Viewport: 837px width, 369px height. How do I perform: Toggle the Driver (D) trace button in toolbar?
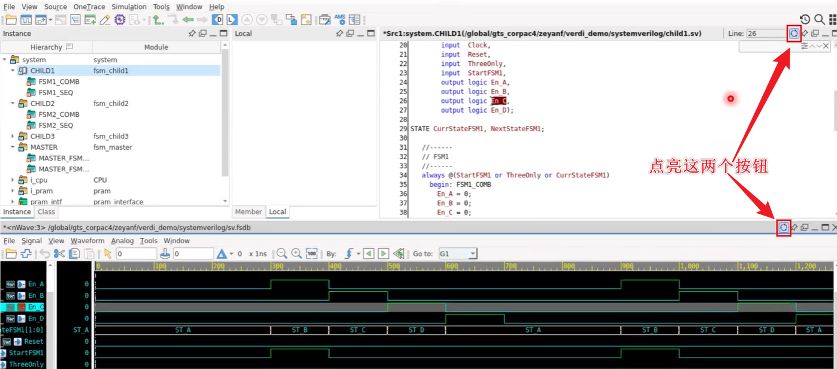coord(217,20)
